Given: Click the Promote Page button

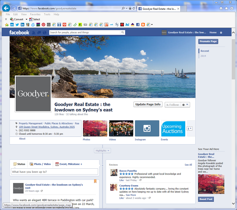Looking at the screenshot, I should (208, 41).
